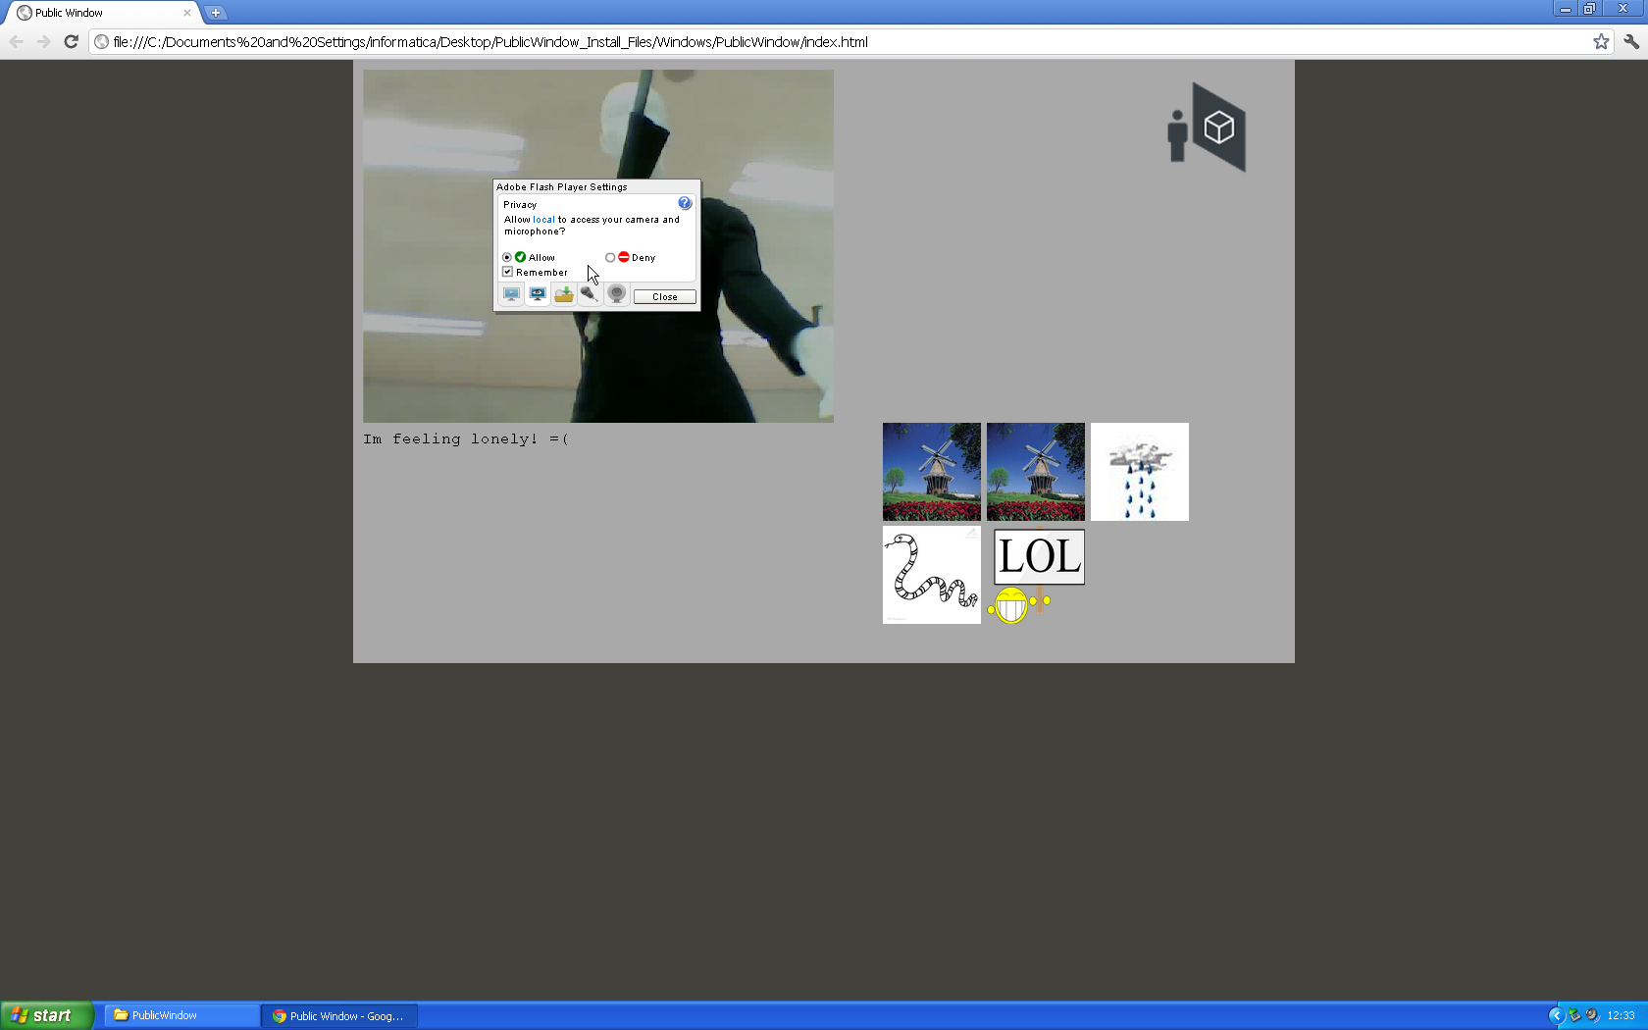This screenshot has height=1030, width=1648.
Task: Bookmark the page with the star icon
Action: click(1602, 41)
